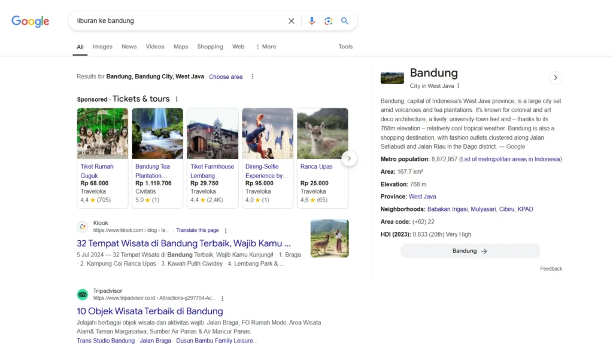Click the Tiket Farmhouse Lembang title link
This screenshot has height=355, width=613.
[x=213, y=171]
